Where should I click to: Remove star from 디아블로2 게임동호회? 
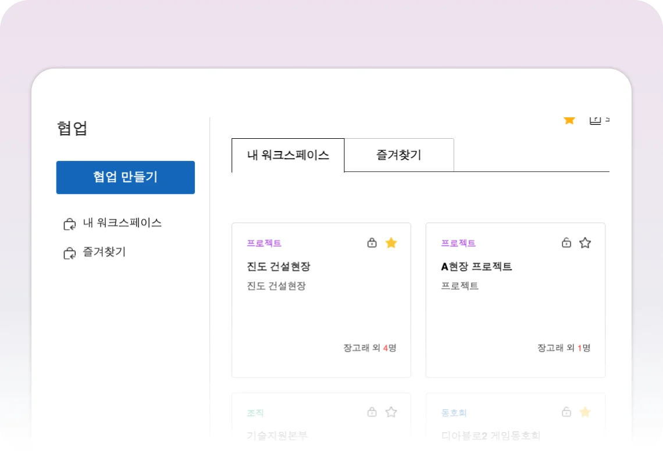pyautogui.click(x=585, y=412)
